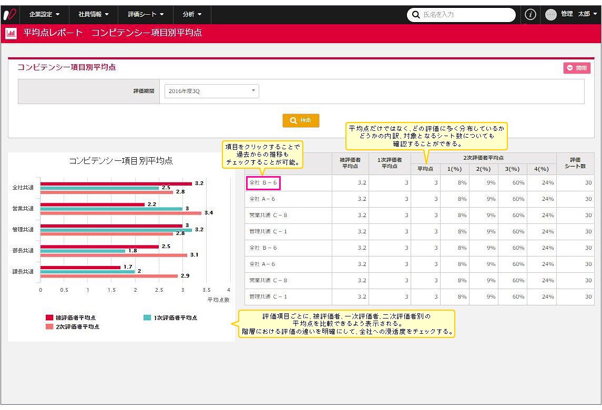Click the 2(%) sub-column header
The image size is (602, 410).
pos(483,169)
